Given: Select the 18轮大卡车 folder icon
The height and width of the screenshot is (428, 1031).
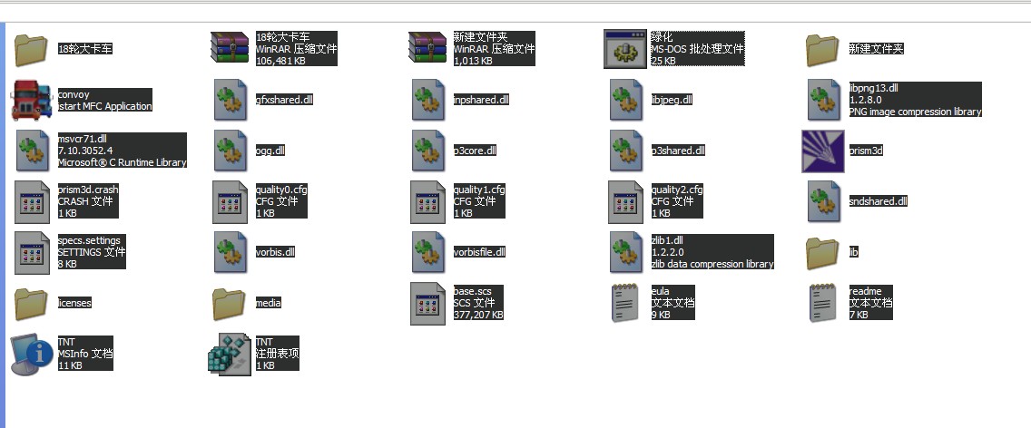Looking at the screenshot, I should (x=31, y=49).
